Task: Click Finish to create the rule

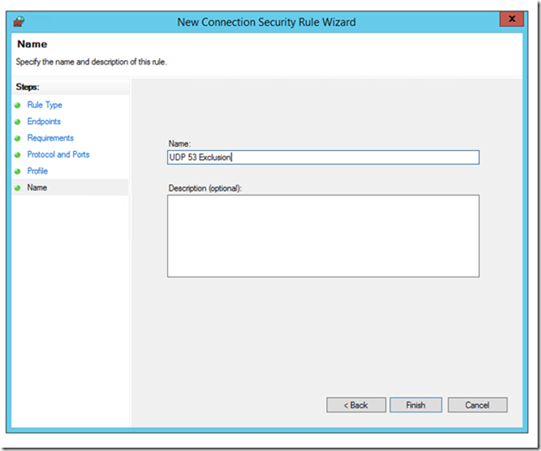Action: pos(416,405)
